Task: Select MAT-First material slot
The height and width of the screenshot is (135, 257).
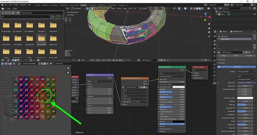Action: 235,36
